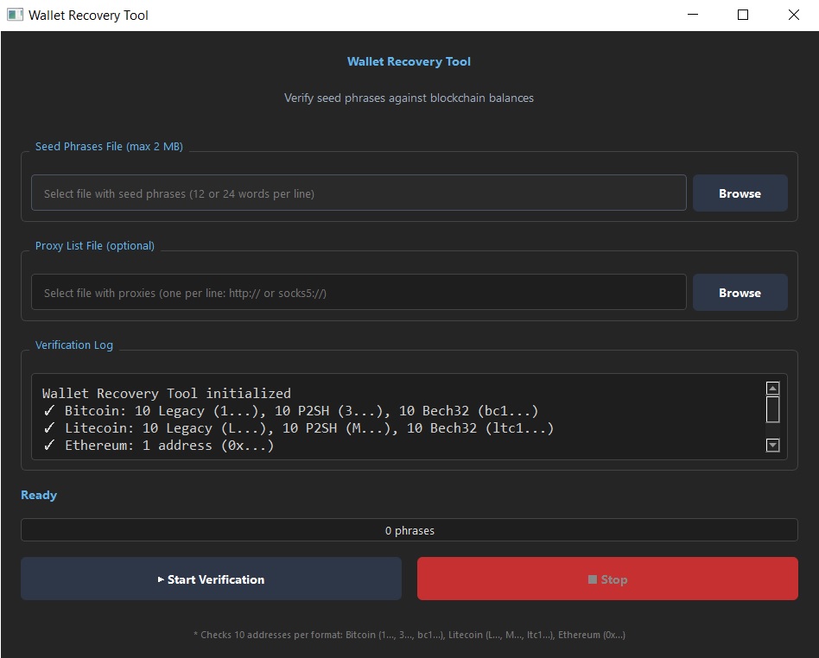Click the Verification Log scroll down arrow
The image size is (819, 658).
[x=773, y=445]
